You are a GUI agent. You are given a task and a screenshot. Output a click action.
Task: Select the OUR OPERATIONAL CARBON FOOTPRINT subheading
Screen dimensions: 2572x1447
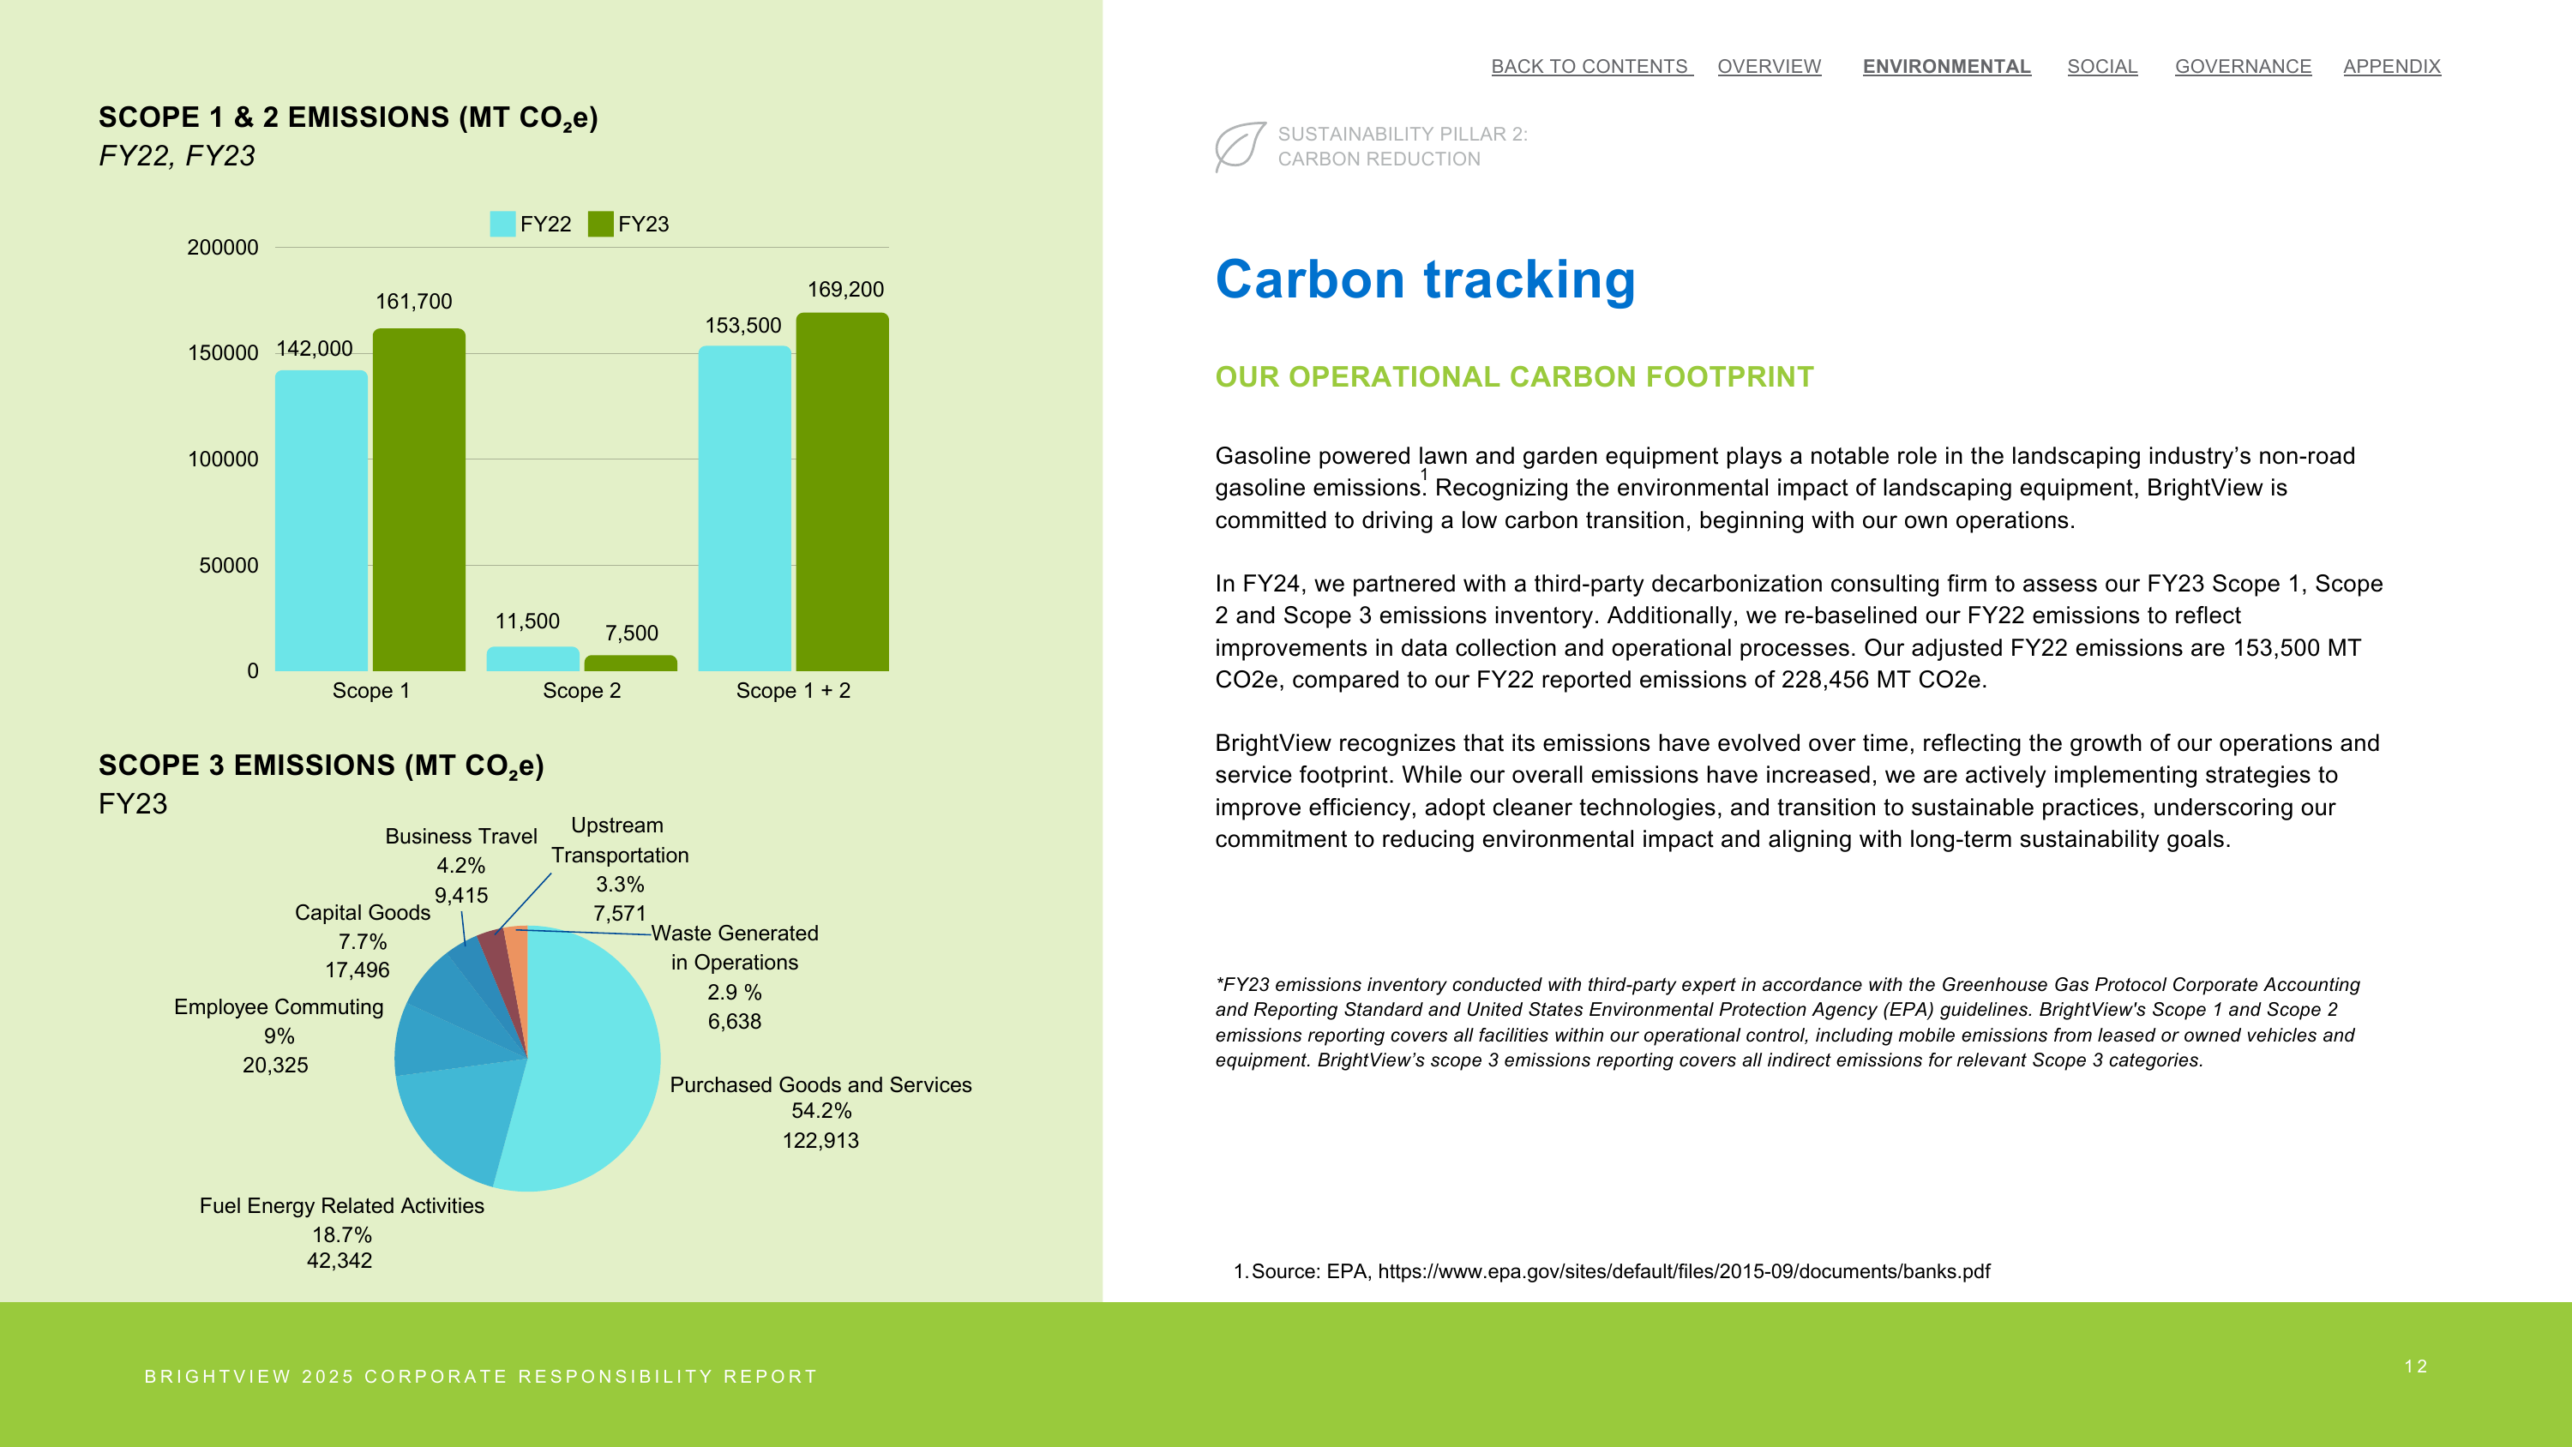[1514, 376]
